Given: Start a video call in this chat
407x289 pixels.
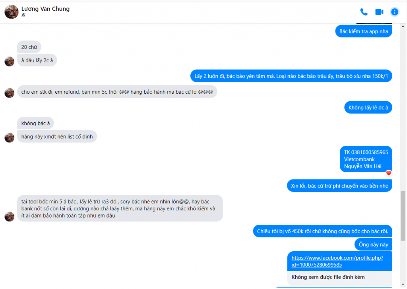Looking at the screenshot, I should 379,12.
